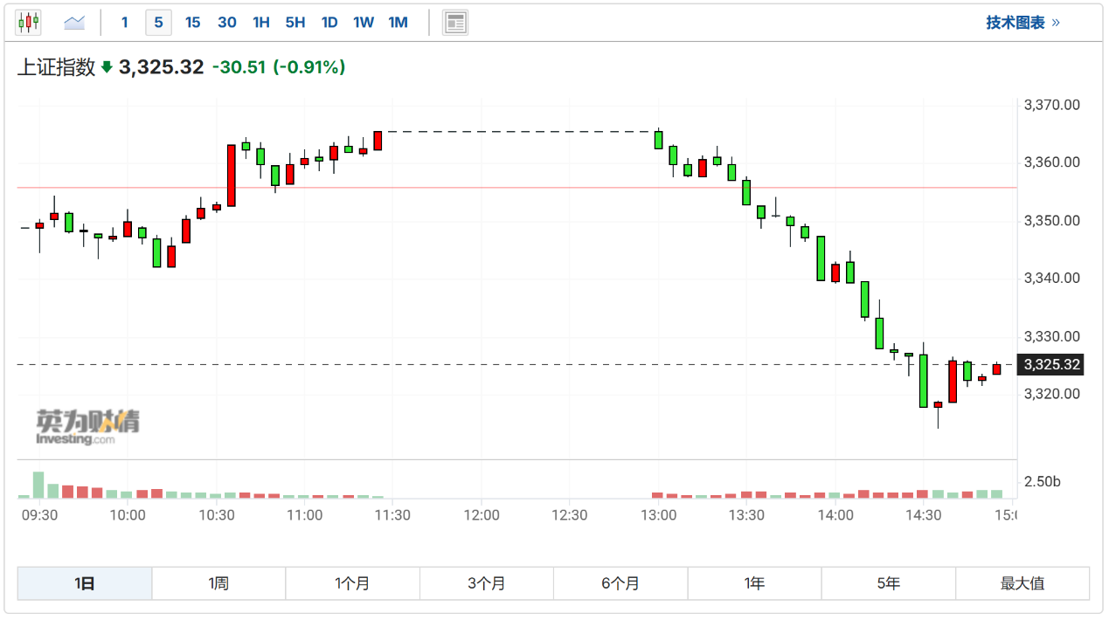Select the 1个月 range tab
This screenshot has height=620, width=1109.
[352, 583]
